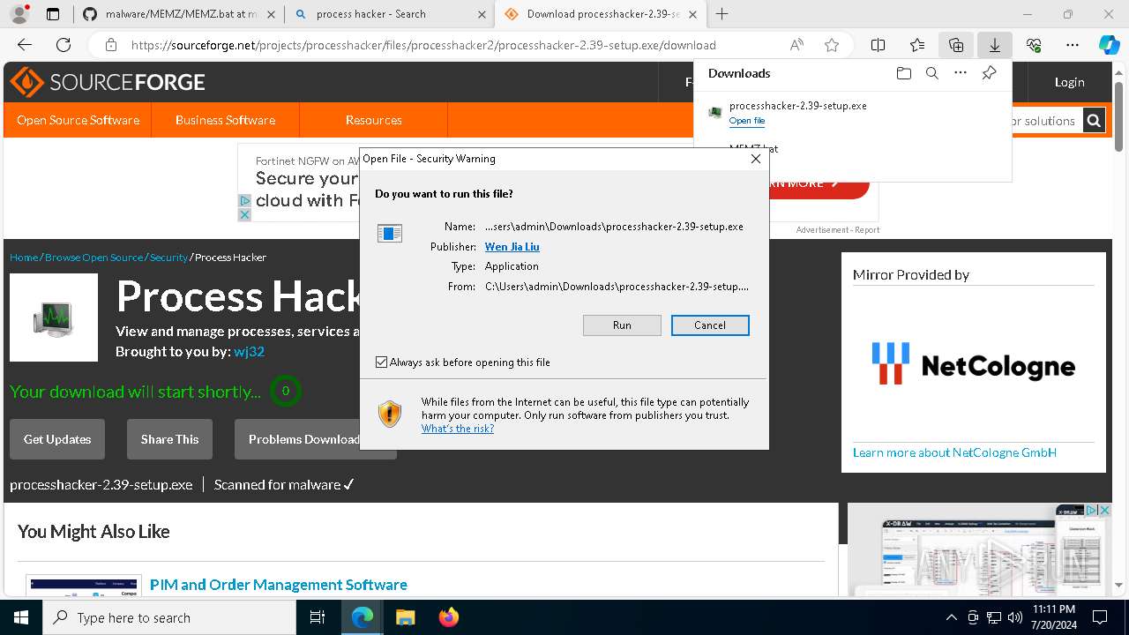
Task: Open Collections icon in toolbar
Action: [956, 45]
